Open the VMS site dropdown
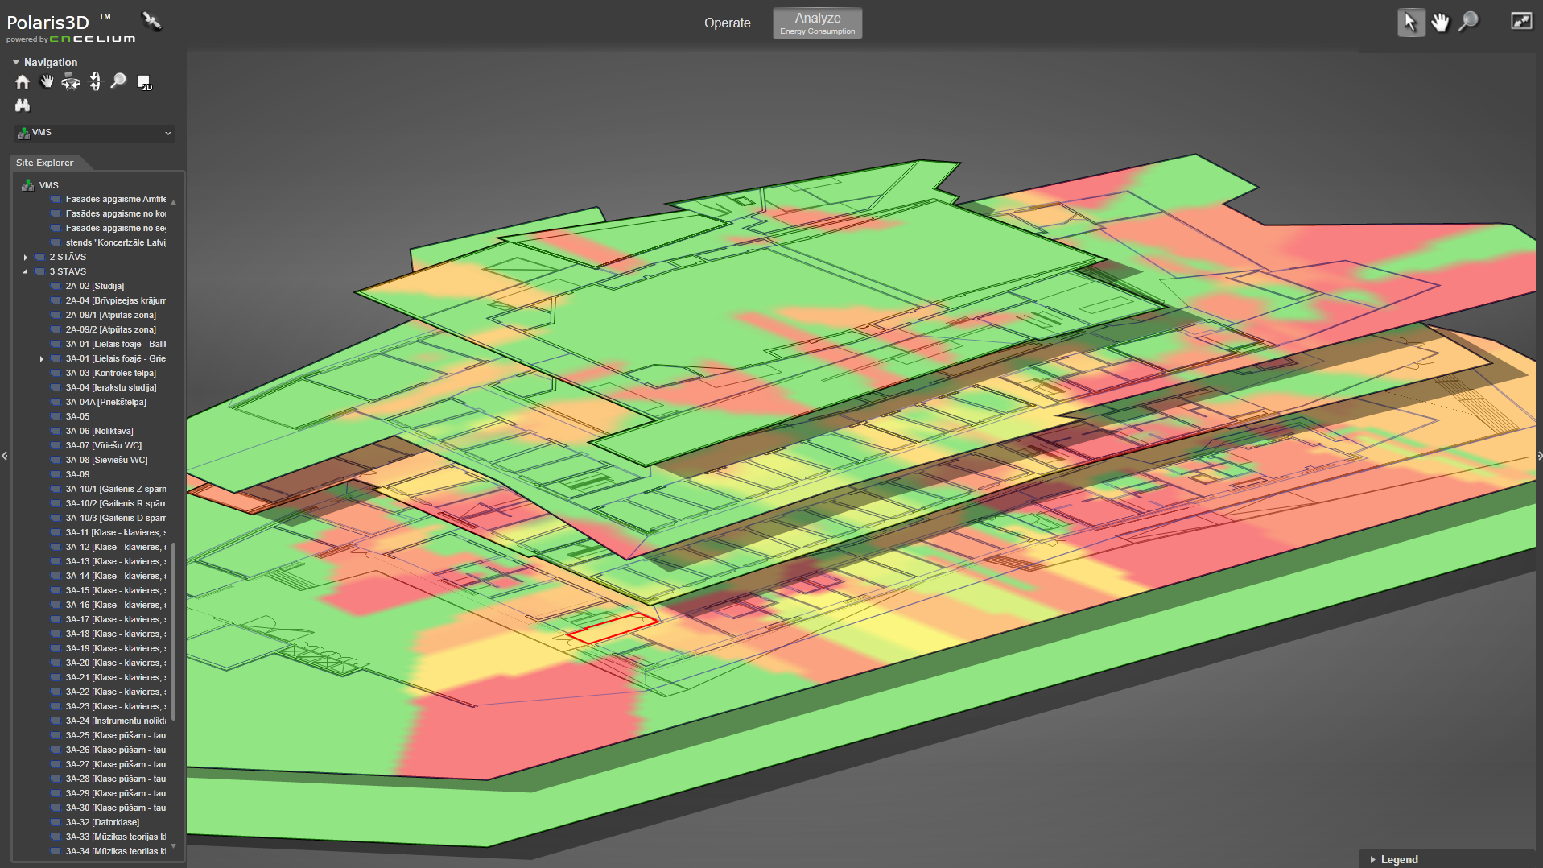The height and width of the screenshot is (868, 1543). 95,133
